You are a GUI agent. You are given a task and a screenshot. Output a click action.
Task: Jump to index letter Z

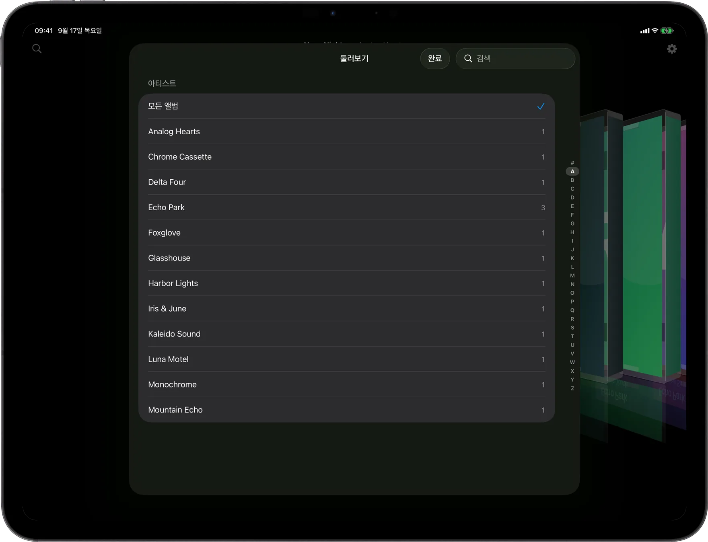point(572,388)
